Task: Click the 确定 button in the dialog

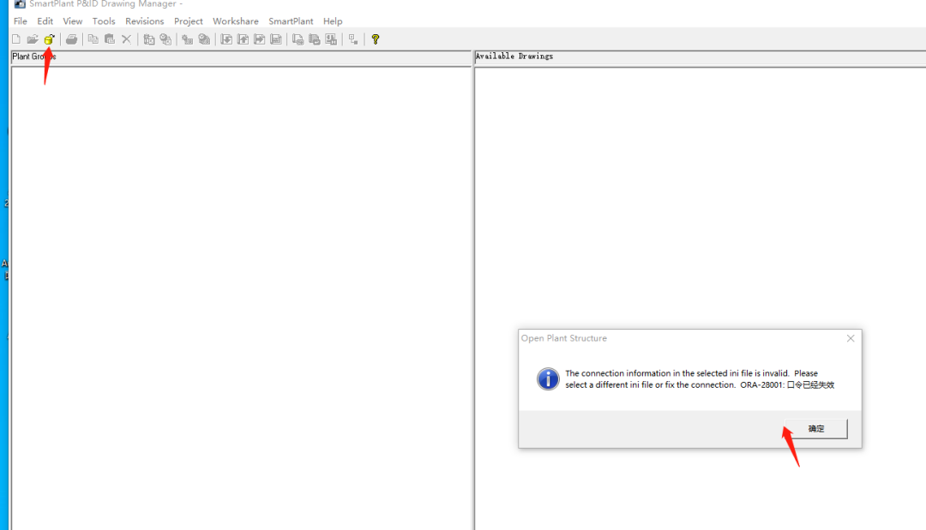Action: (x=815, y=429)
